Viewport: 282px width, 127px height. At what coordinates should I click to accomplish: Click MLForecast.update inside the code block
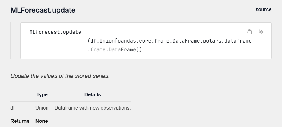[x=55, y=32]
